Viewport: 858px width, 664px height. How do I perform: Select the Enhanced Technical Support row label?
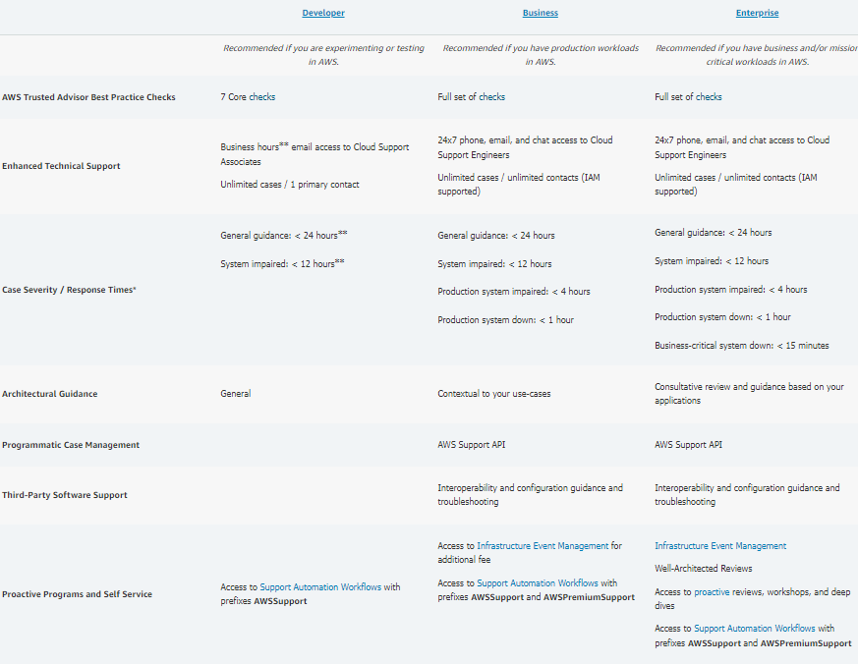[61, 166]
